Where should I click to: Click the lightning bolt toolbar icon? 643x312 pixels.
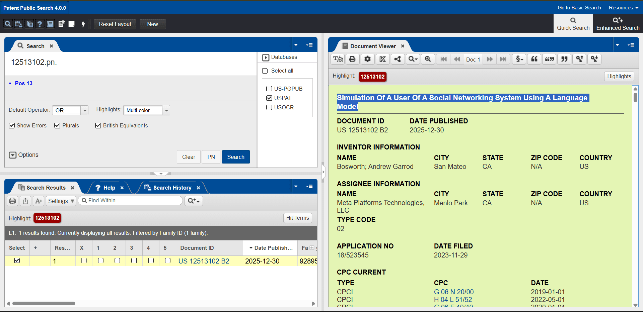pos(83,24)
